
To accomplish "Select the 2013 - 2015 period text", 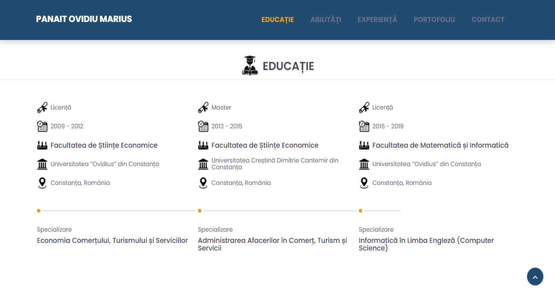I will pyautogui.click(x=227, y=126).
